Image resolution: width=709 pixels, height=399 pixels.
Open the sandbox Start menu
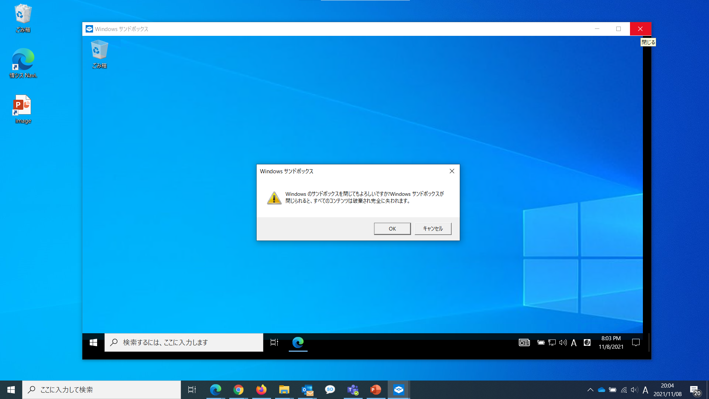click(x=93, y=342)
